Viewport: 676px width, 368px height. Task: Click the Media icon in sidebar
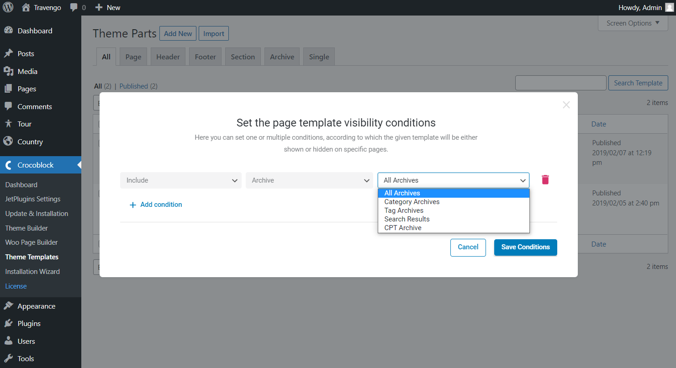[x=8, y=71]
